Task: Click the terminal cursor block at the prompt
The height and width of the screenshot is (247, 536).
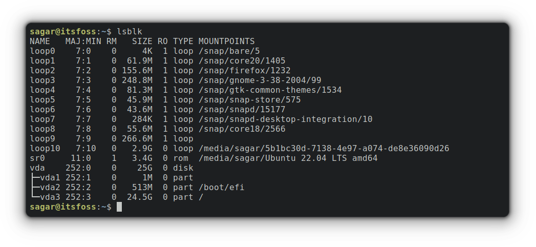Action: pos(119,207)
